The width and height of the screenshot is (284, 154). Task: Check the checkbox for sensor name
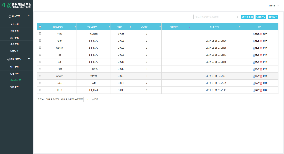40,41
